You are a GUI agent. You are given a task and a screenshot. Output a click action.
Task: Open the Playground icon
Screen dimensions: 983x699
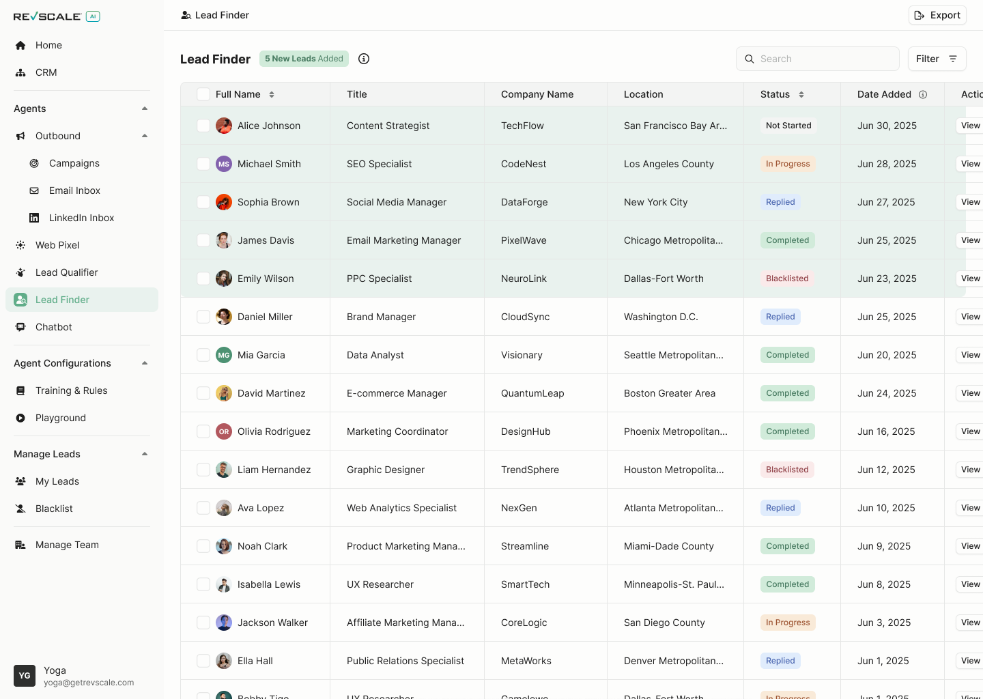pyautogui.click(x=20, y=418)
